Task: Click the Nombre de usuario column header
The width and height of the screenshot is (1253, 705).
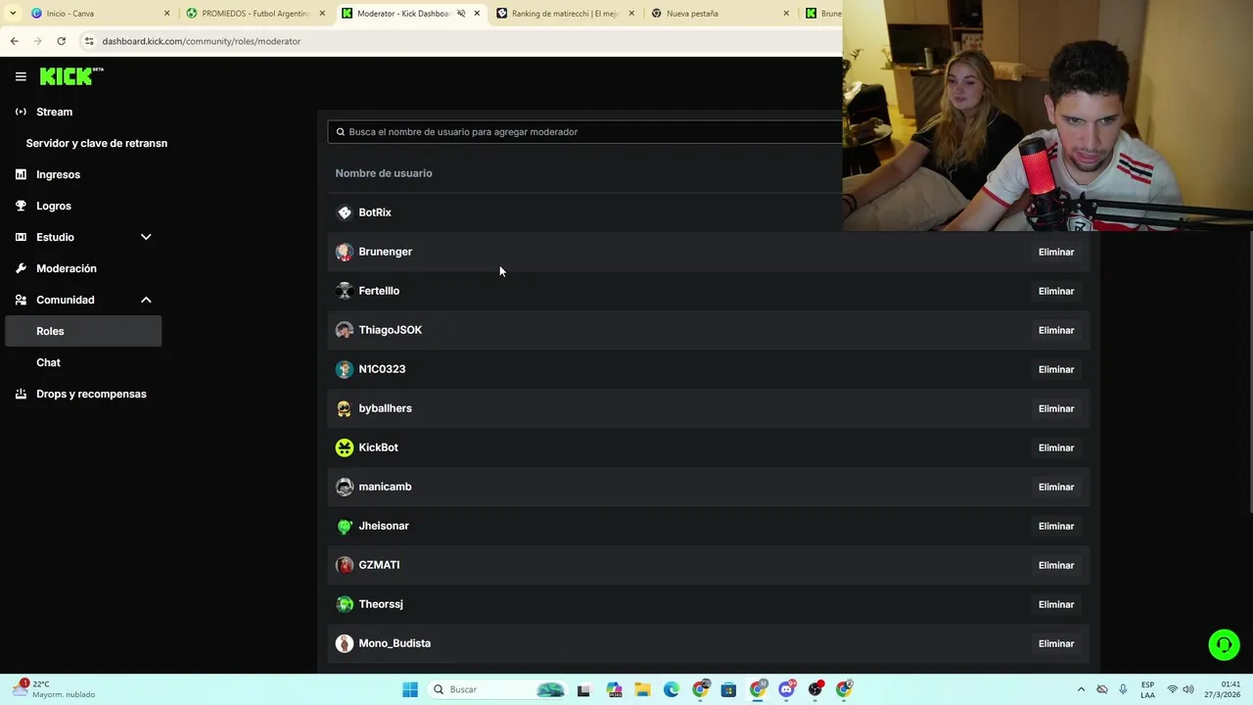Action: (x=384, y=173)
